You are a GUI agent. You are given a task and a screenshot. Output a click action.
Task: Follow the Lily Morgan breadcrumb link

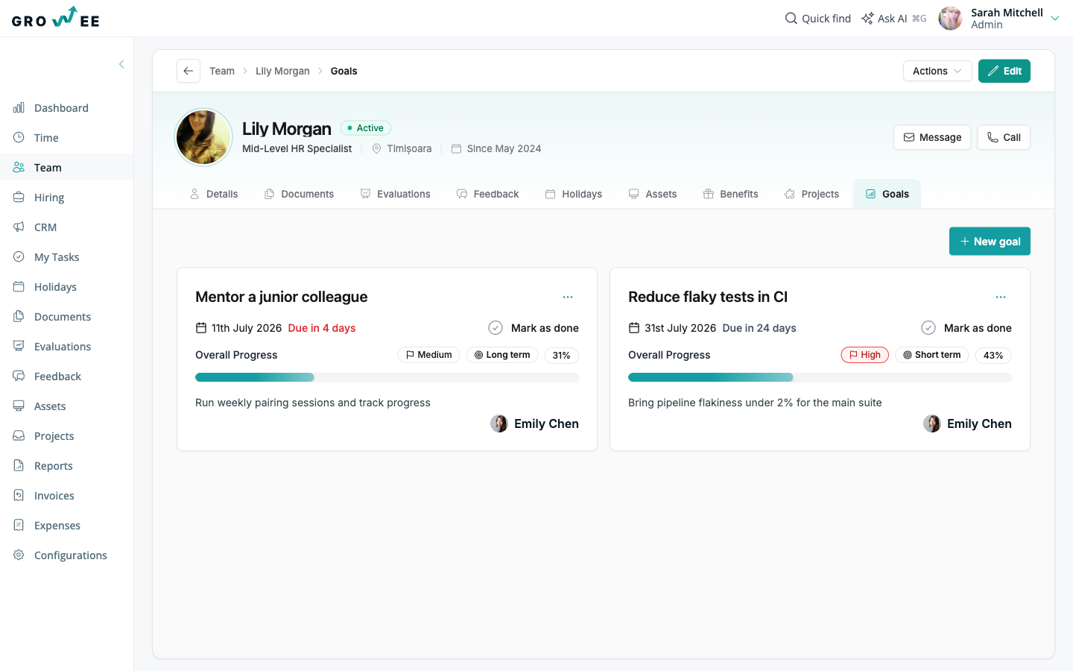(282, 71)
